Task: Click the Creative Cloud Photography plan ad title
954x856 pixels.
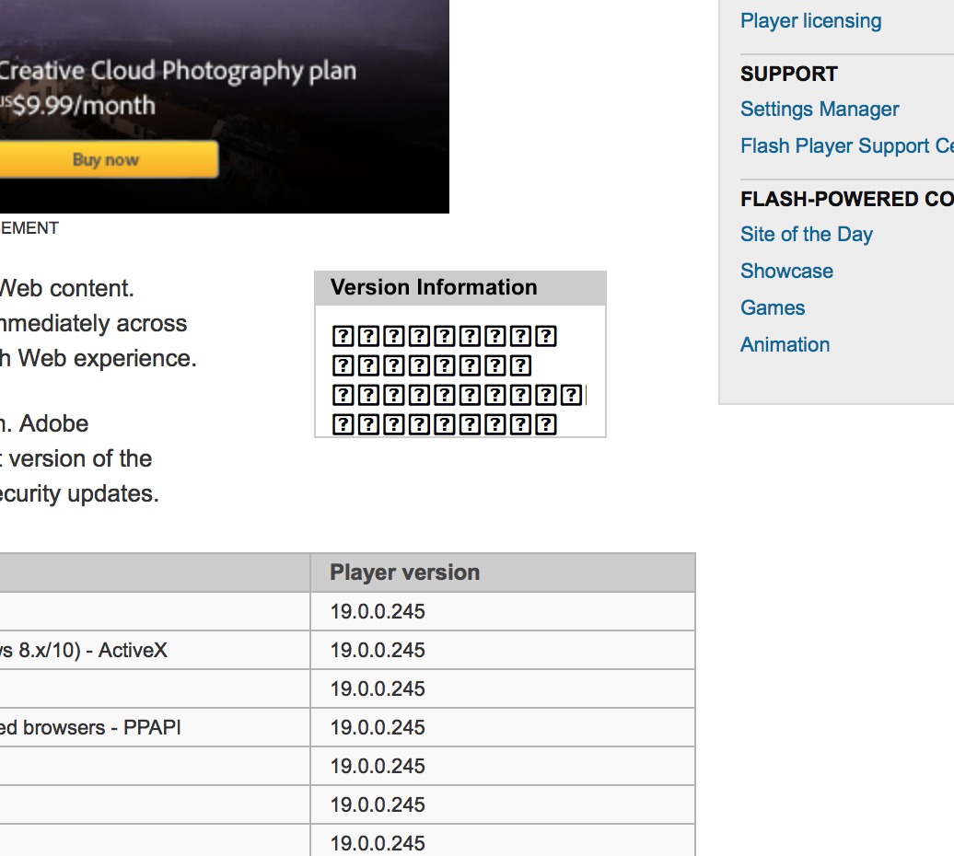Action: (x=177, y=71)
